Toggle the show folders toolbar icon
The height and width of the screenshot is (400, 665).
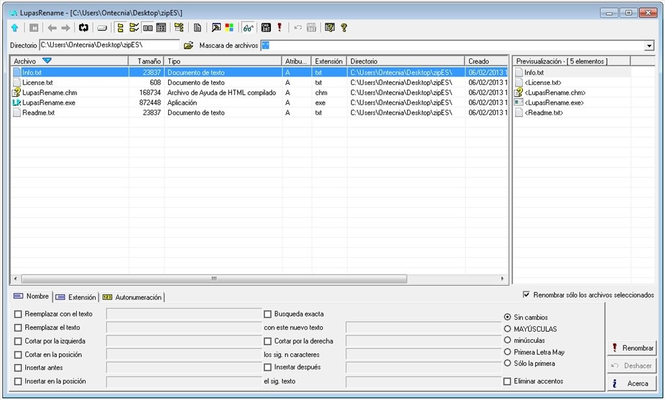click(x=120, y=28)
